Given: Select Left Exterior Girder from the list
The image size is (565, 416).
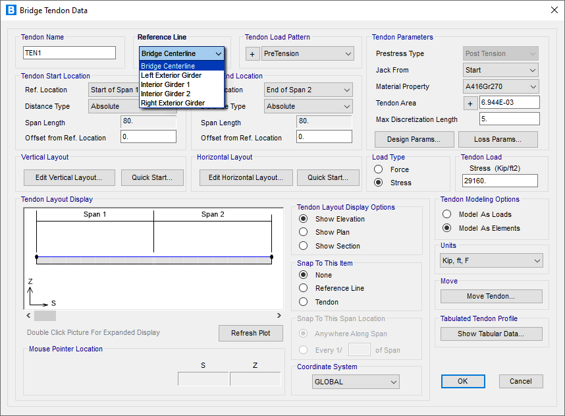Looking at the screenshot, I should click(x=171, y=75).
